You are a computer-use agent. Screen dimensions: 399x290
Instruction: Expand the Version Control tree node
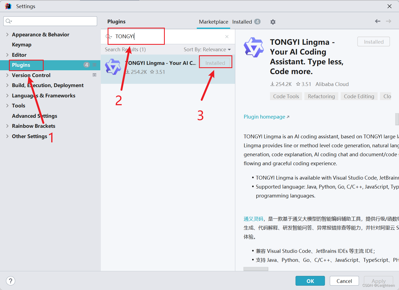(x=7, y=75)
